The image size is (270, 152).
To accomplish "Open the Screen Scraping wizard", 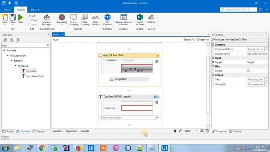I will tap(74, 20).
